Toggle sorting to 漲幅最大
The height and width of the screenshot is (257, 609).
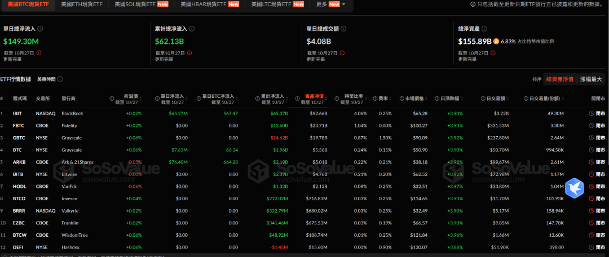click(x=591, y=79)
